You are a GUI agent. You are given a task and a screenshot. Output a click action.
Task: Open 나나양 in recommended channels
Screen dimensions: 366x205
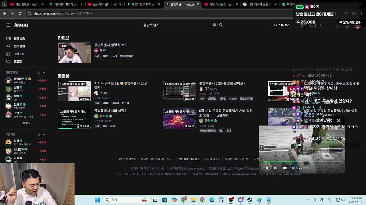(x=26, y=151)
